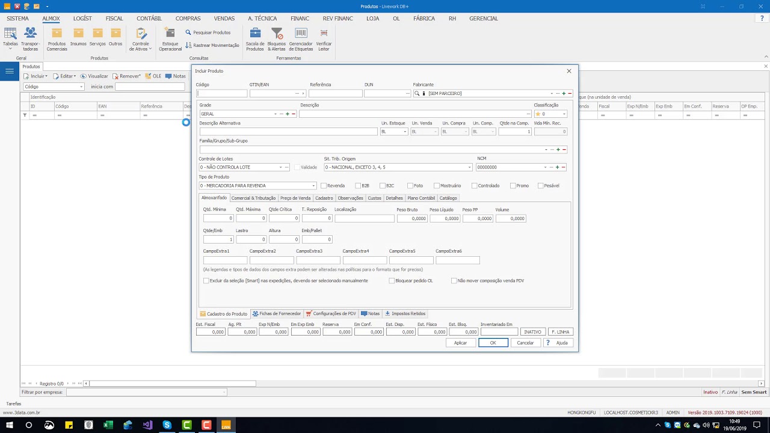Open Transportadoras icon
This screenshot has width=770, height=433.
click(x=31, y=39)
